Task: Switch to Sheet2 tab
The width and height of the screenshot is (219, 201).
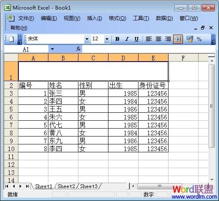Action: pyautogui.click(x=66, y=186)
